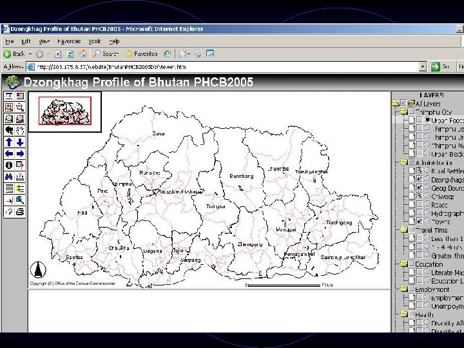The height and width of the screenshot is (348, 464).
Task: Open the Buffer tool
Action: click(20, 188)
